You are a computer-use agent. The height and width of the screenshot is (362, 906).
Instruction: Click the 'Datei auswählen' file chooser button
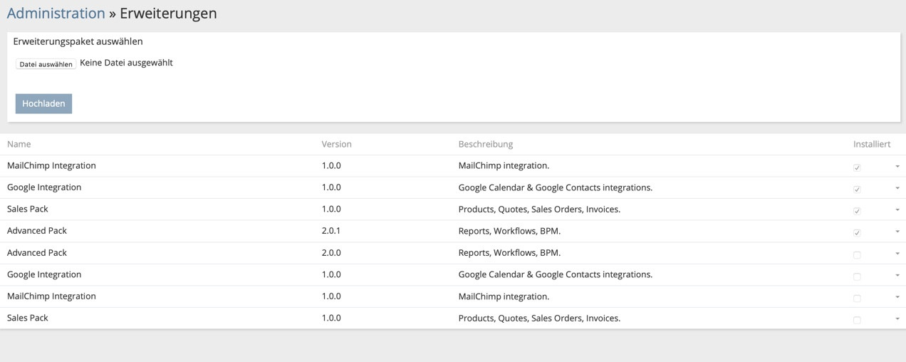click(46, 64)
